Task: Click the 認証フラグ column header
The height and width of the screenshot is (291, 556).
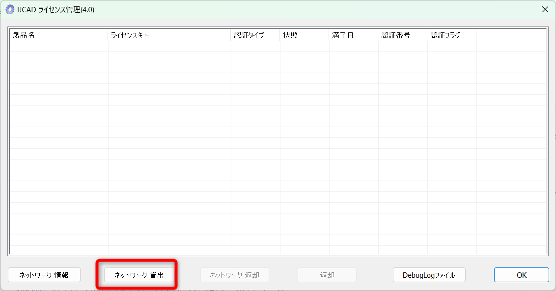Action: (x=452, y=35)
